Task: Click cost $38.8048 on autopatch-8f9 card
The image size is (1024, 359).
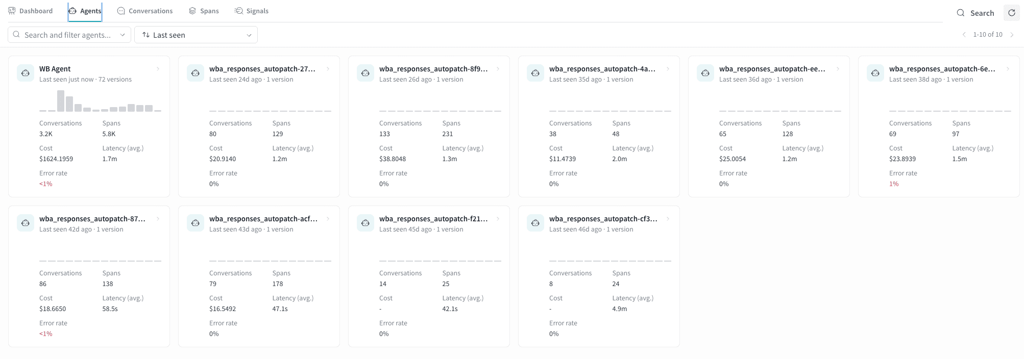Action: (393, 159)
